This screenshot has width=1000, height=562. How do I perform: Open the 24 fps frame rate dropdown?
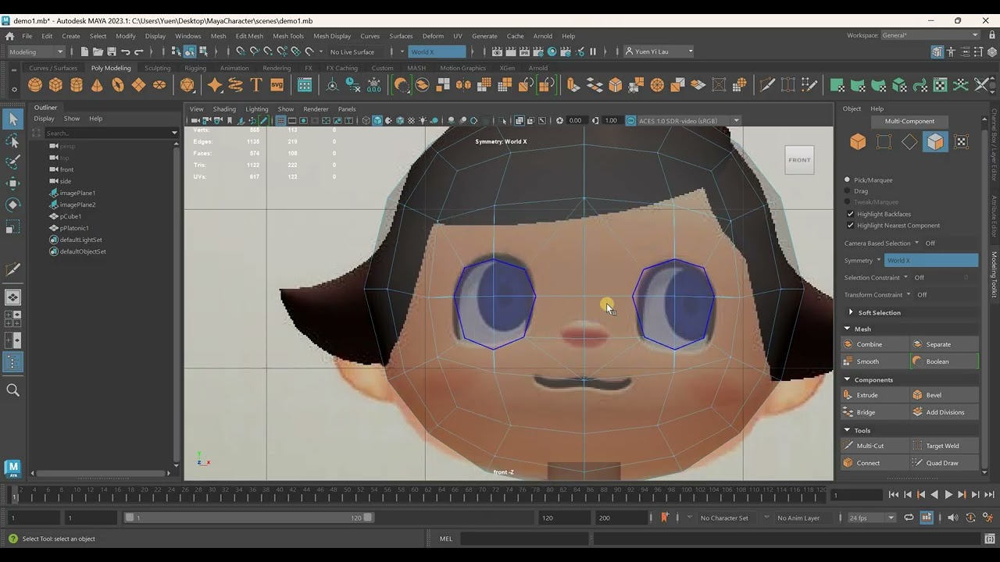click(x=873, y=518)
